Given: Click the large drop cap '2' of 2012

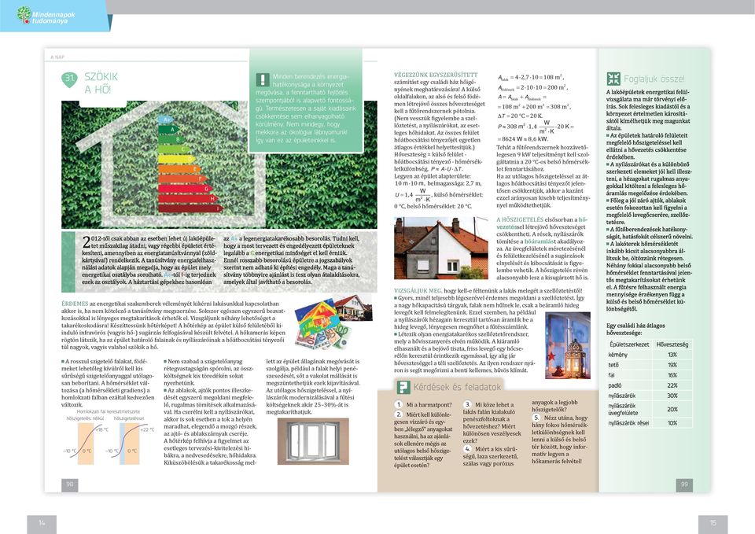Looking at the screenshot, I should point(86,241).
